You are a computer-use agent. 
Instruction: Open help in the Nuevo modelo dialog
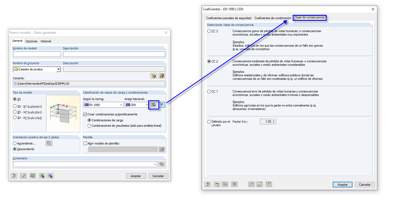coord(14,176)
